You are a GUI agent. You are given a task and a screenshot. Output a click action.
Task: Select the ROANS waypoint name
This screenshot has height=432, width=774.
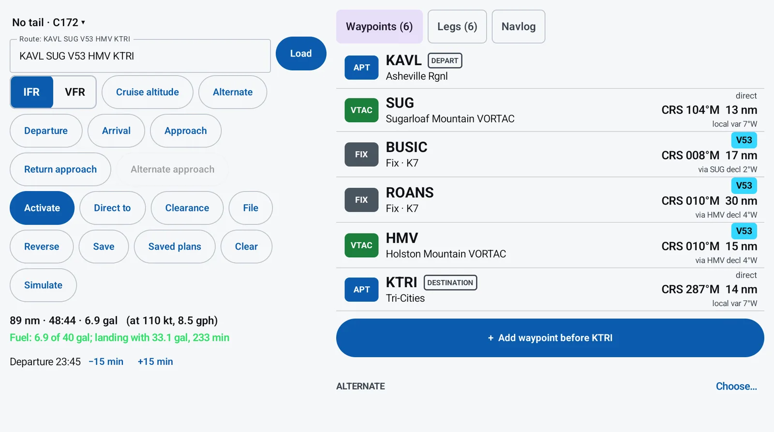[410, 193]
